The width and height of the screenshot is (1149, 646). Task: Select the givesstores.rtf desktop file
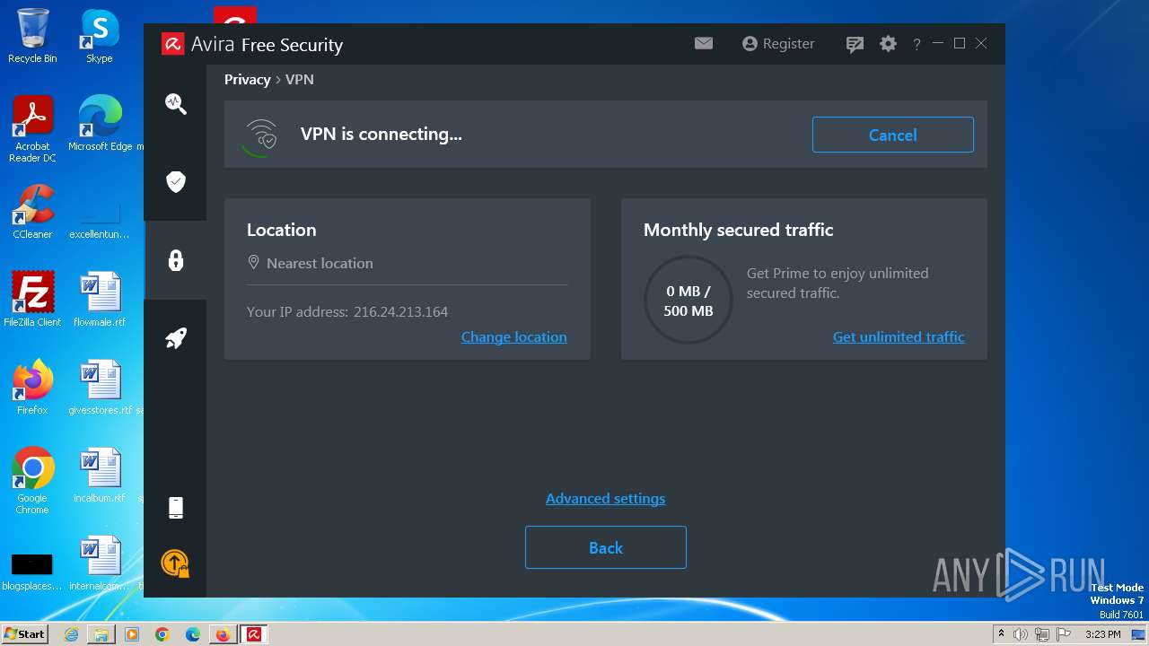(100, 388)
